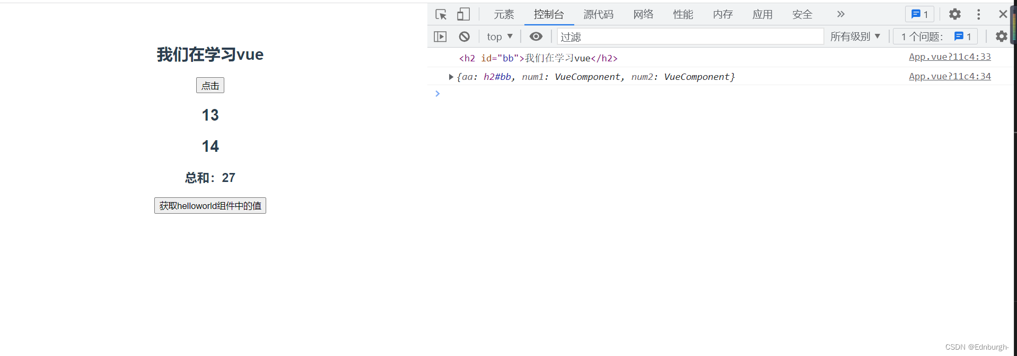
Task: Show more DevTools tabs chevron
Action: point(840,14)
